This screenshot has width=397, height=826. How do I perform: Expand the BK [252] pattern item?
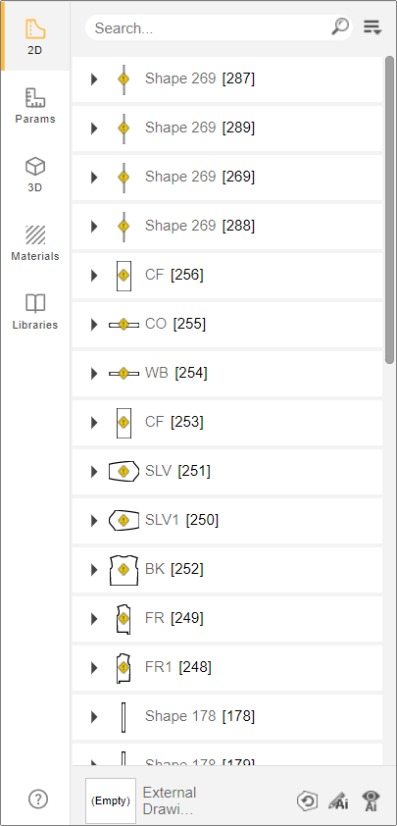pyautogui.click(x=94, y=569)
